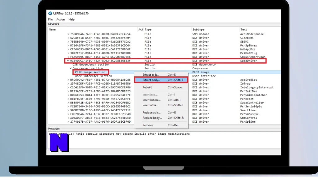This screenshot has width=318, height=178.
Task: Click the SMM module subtype cell
Action: click(201, 34)
